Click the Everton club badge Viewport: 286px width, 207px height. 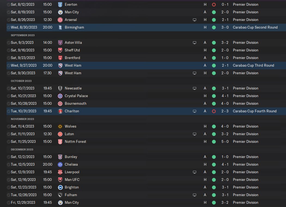60,5
